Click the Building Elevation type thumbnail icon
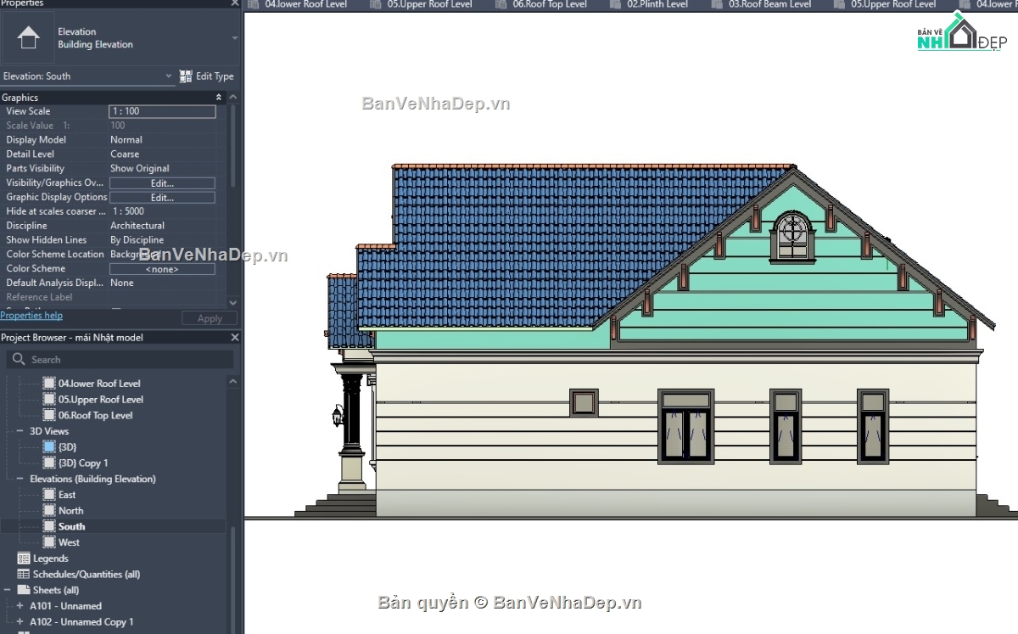 coord(28,38)
